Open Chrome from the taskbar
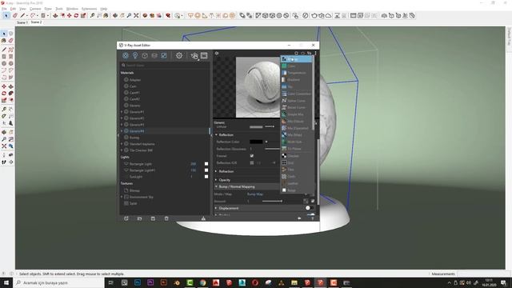Screen dimensions: 512x288 tap(202, 282)
